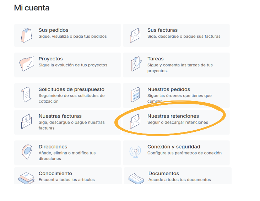
Task: Click 'Accede a todos tus documentos'
Action: (180, 180)
